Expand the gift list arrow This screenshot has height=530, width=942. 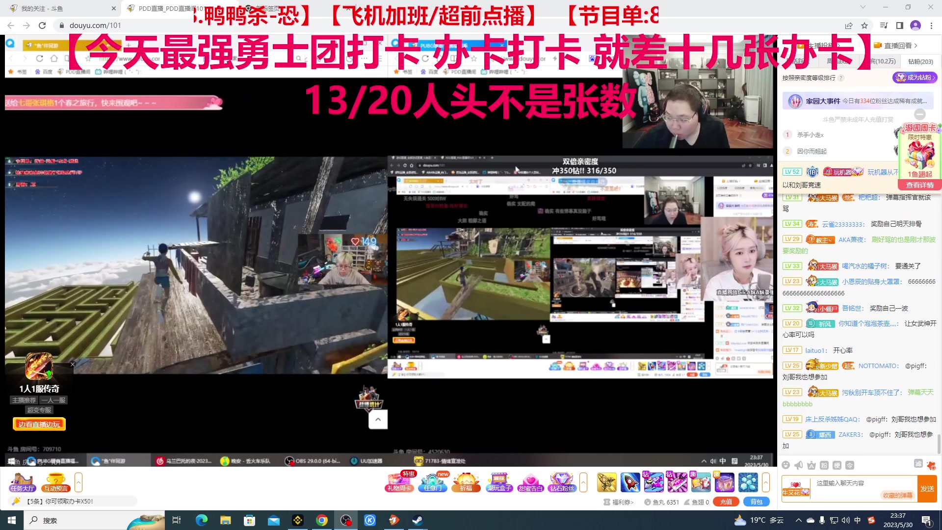(x=766, y=482)
